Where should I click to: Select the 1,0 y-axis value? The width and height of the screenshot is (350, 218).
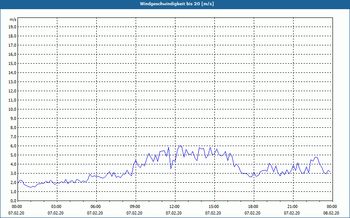13,192
